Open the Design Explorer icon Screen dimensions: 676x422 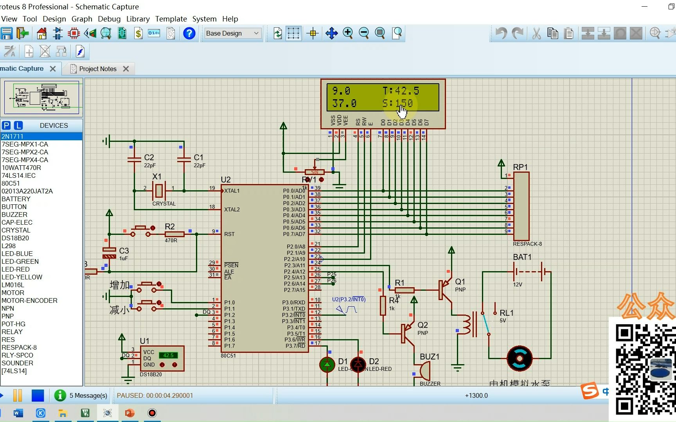pyautogui.click(x=122, y=33)
